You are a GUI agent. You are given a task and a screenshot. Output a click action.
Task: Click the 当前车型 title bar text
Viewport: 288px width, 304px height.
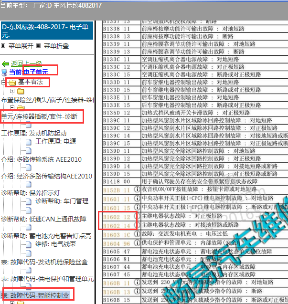point(51,5)
